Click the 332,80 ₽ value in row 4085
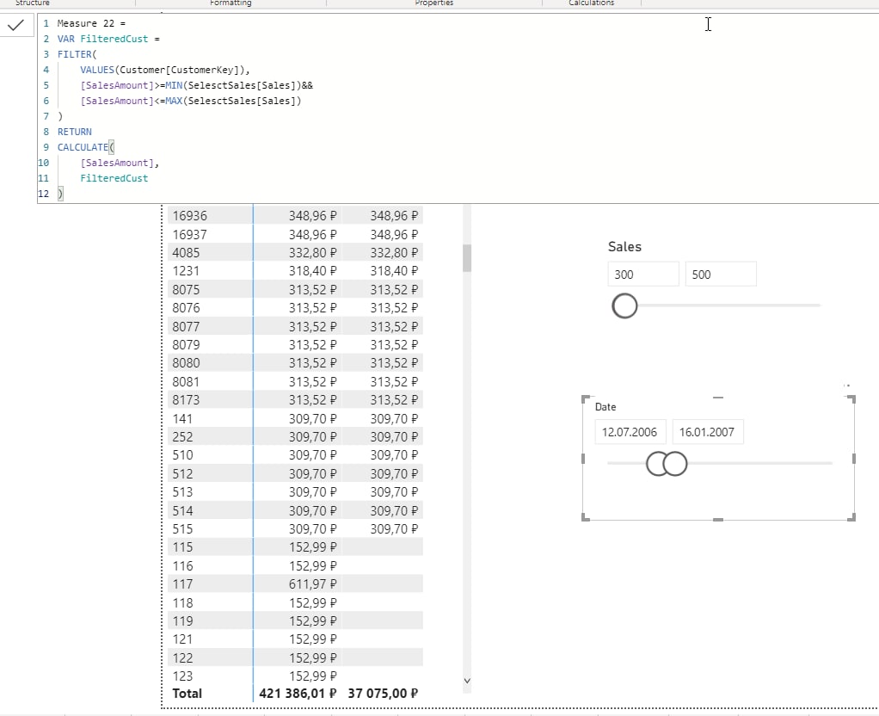The width and height of the screenshot is (879, 716). pos(313,252)
